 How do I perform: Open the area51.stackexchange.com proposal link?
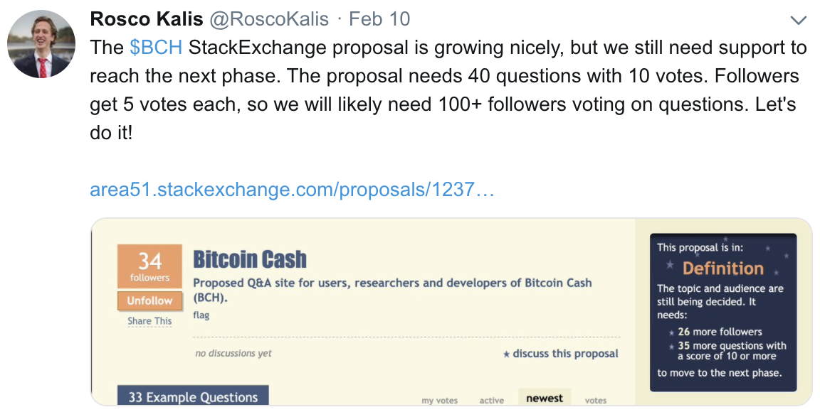click(x=292, y=189)
